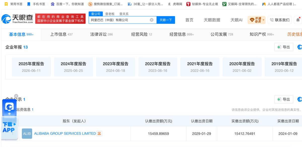This screenshot has height=147, width=302.
Task: Open the 钛媒体 bookmark
Action: click(x=202, y=4)
